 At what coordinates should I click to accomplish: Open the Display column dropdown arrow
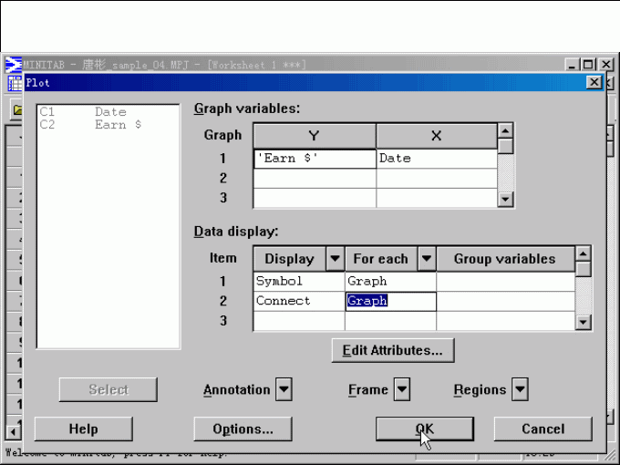pyautogui.click(x=335, y=259)
